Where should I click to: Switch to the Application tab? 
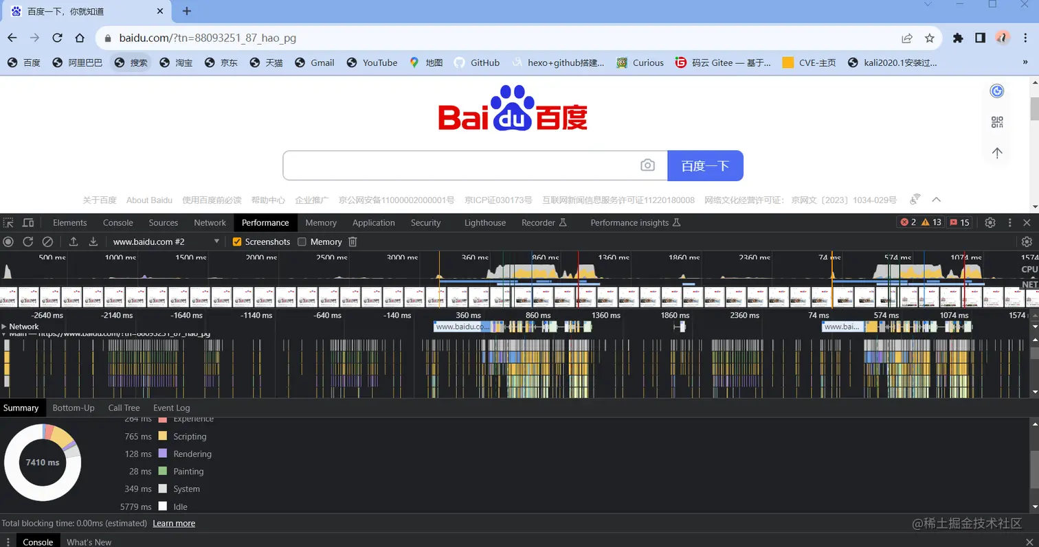pyautogui.click(x=374, y=222)
